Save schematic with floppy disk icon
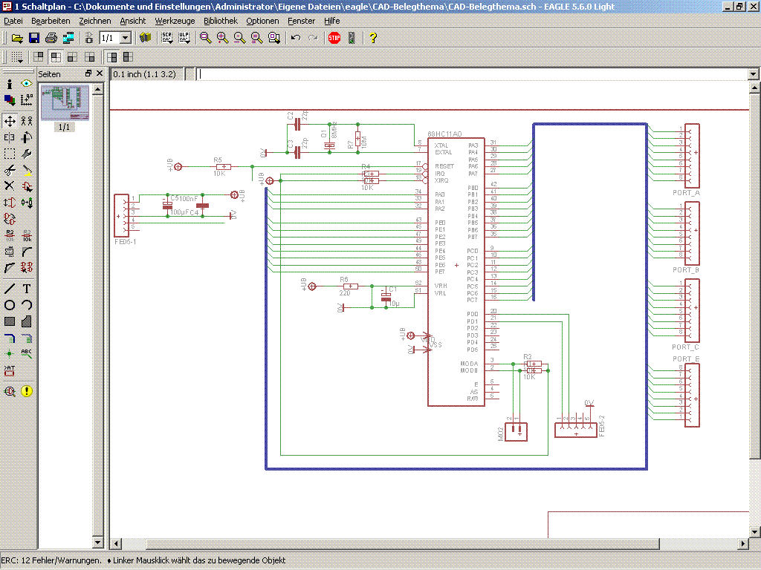 pos(34,38)
